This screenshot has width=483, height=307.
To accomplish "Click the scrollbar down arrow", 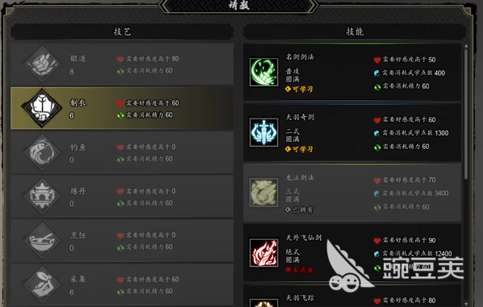I will [466, 304].
